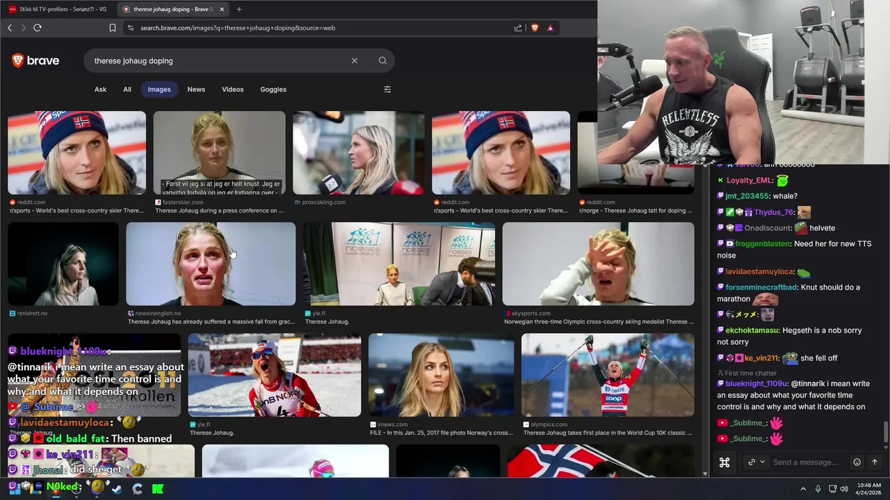The height and width of the screenshot is (500, 890).
Task: Switch to the Ask tab
Action: (x=100, y=89)
